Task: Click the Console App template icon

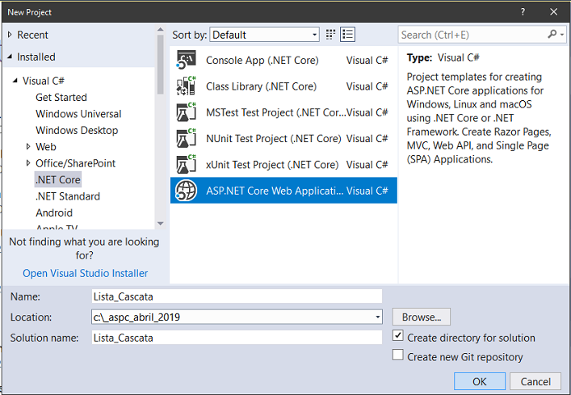Action: pos(186,60)
